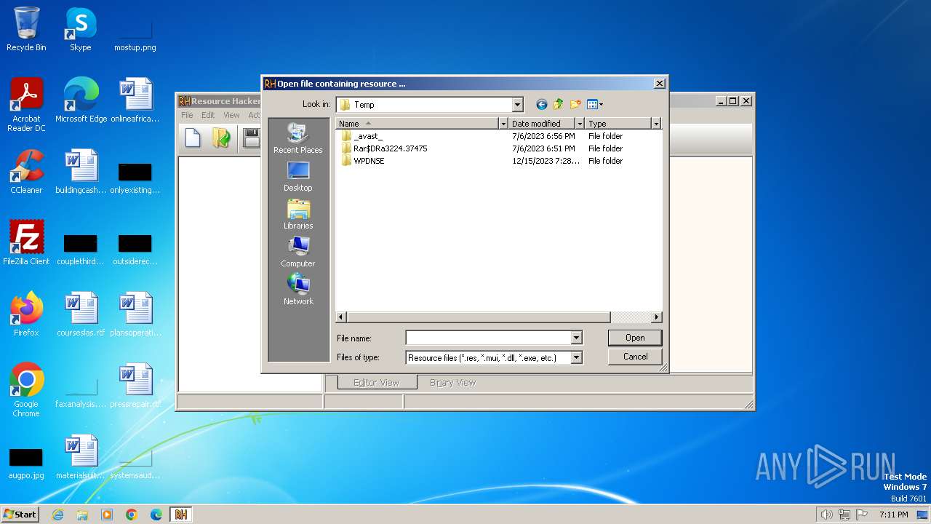The width and height of the screenshot is (931, 524).
Task: Select Libraries in places bar
Action: [298, 215]
